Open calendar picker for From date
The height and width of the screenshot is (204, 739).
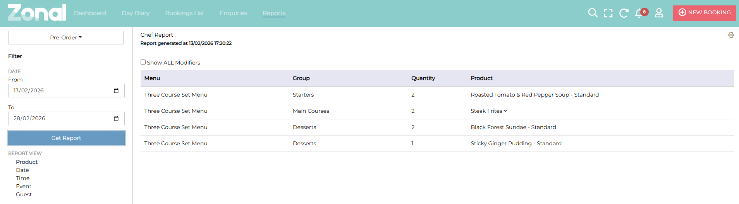(x=116, y=91)
